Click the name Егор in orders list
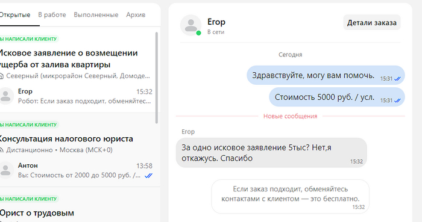Screen dimensions: 422x222 point(25,91)
